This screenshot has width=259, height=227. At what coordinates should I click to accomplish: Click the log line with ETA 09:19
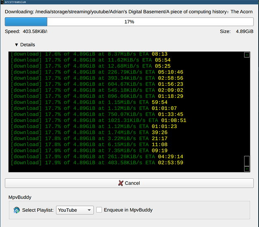[x=89, y=151]
